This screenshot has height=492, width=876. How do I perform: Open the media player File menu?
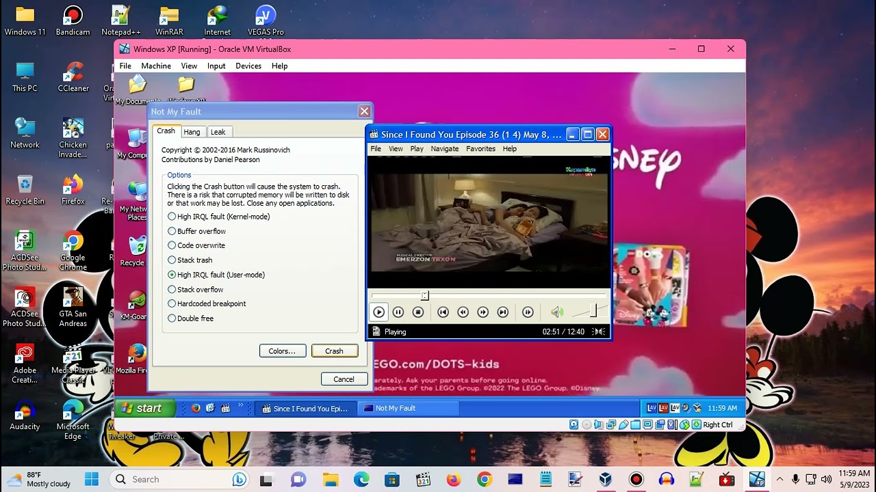(x=376, y=148)
